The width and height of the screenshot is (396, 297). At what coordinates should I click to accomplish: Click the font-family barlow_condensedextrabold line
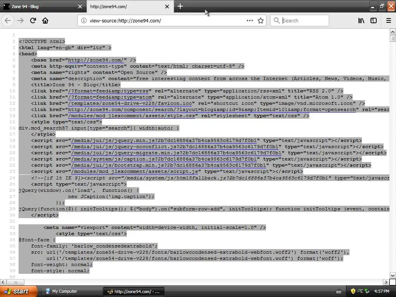point(94,246)
